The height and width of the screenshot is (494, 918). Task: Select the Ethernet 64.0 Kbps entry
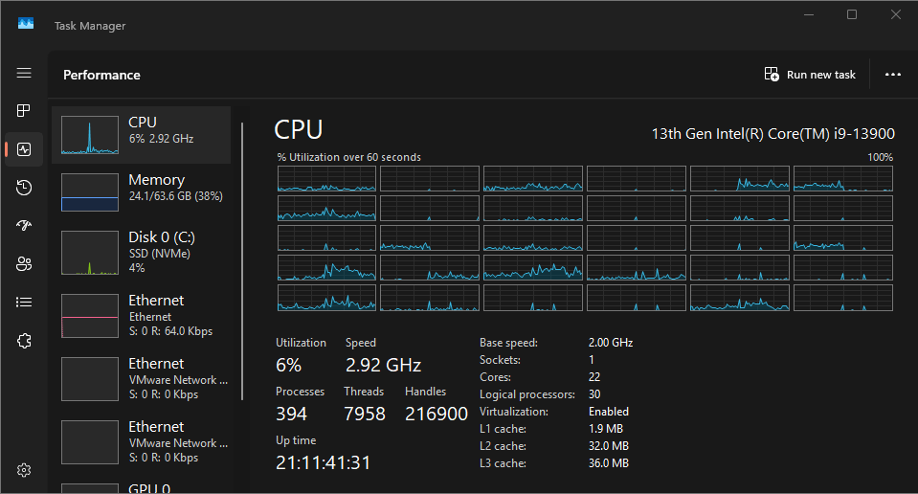click(x=141, y=316)
